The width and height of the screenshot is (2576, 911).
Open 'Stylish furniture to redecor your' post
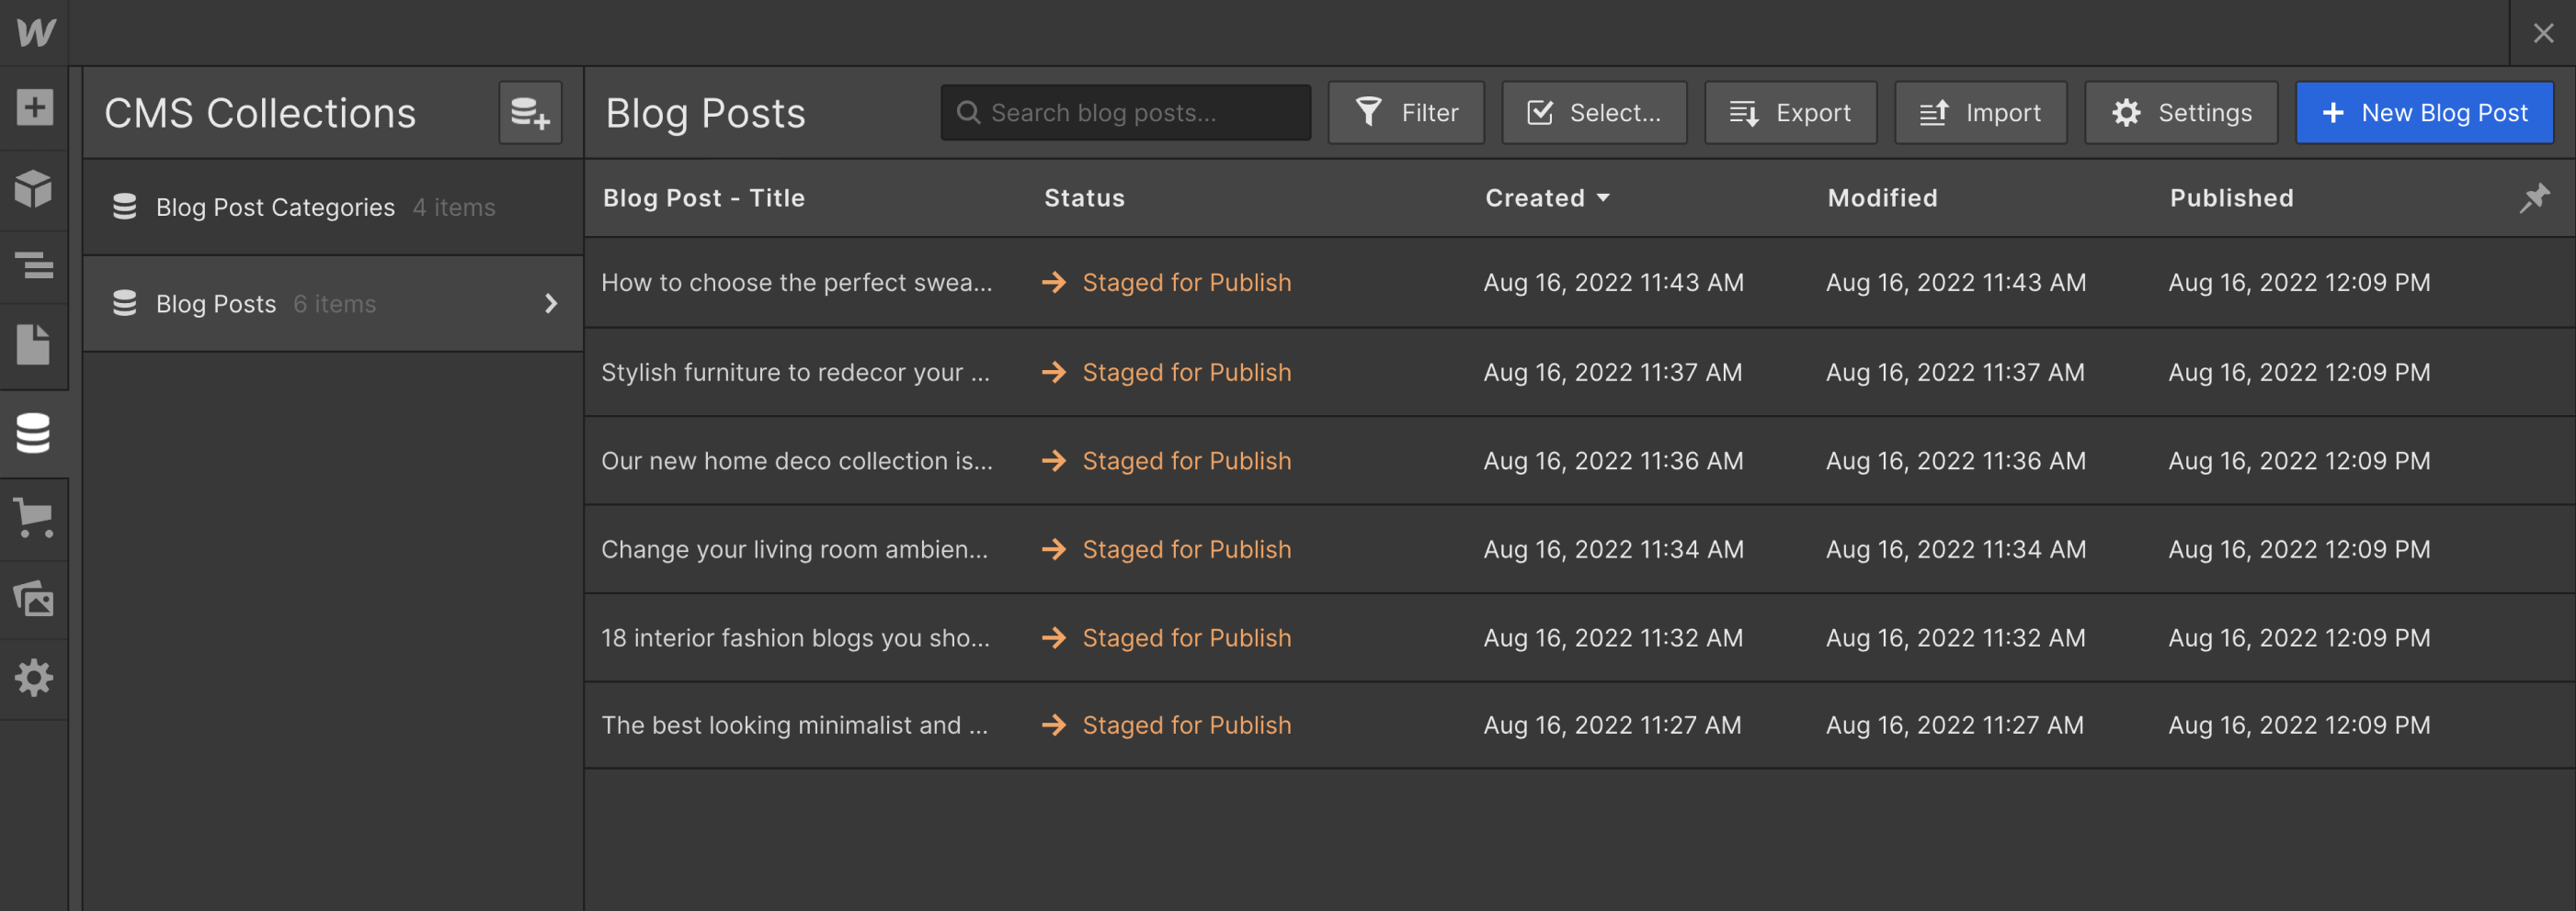pos(795,373)
